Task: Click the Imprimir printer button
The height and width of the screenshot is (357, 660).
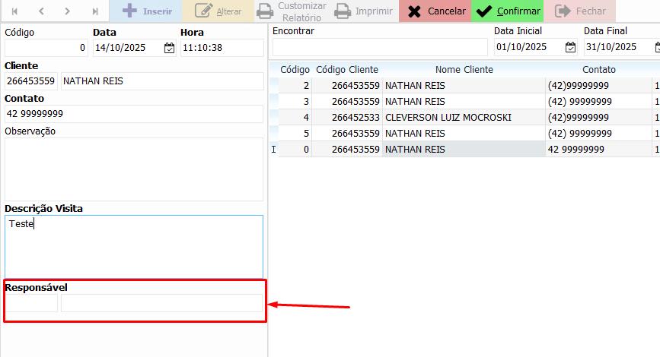Action: tap(365, 11)
